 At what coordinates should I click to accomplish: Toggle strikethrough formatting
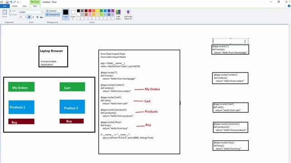coord(41,17)
